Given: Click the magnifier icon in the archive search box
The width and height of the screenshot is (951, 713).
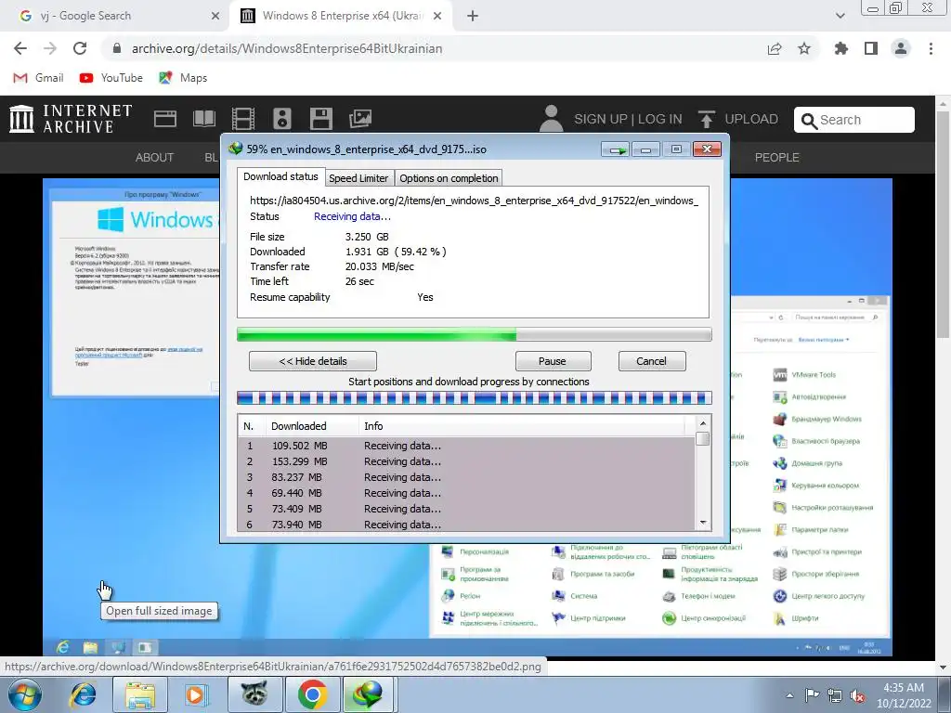Looking at the screenshot, I should [809, 121].
